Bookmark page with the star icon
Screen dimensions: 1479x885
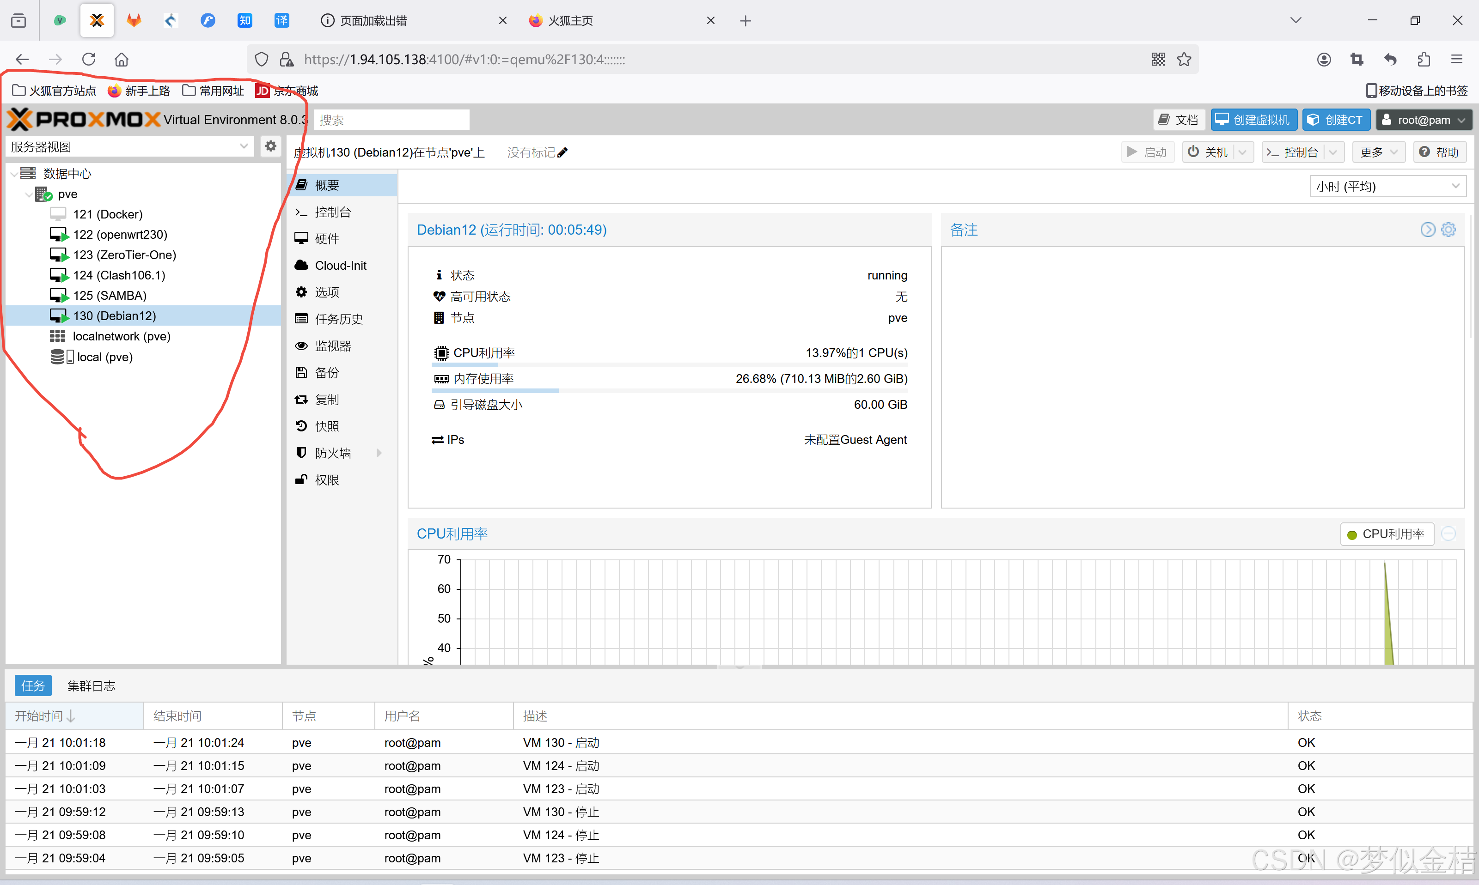1184,59
